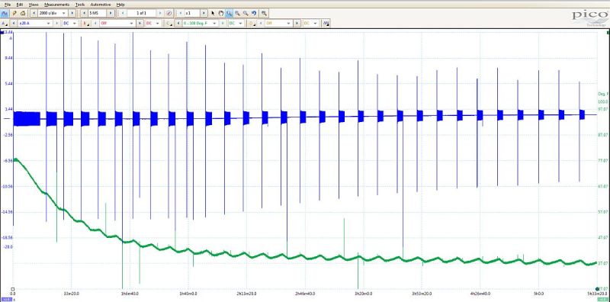610x302 pixels.
Task: Open the Measurements menu
Action: pos(56,5)
